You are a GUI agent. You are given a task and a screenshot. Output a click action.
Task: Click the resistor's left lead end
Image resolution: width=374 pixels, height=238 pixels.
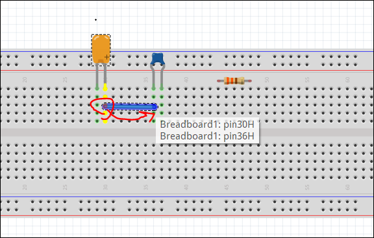click(219, 81)
